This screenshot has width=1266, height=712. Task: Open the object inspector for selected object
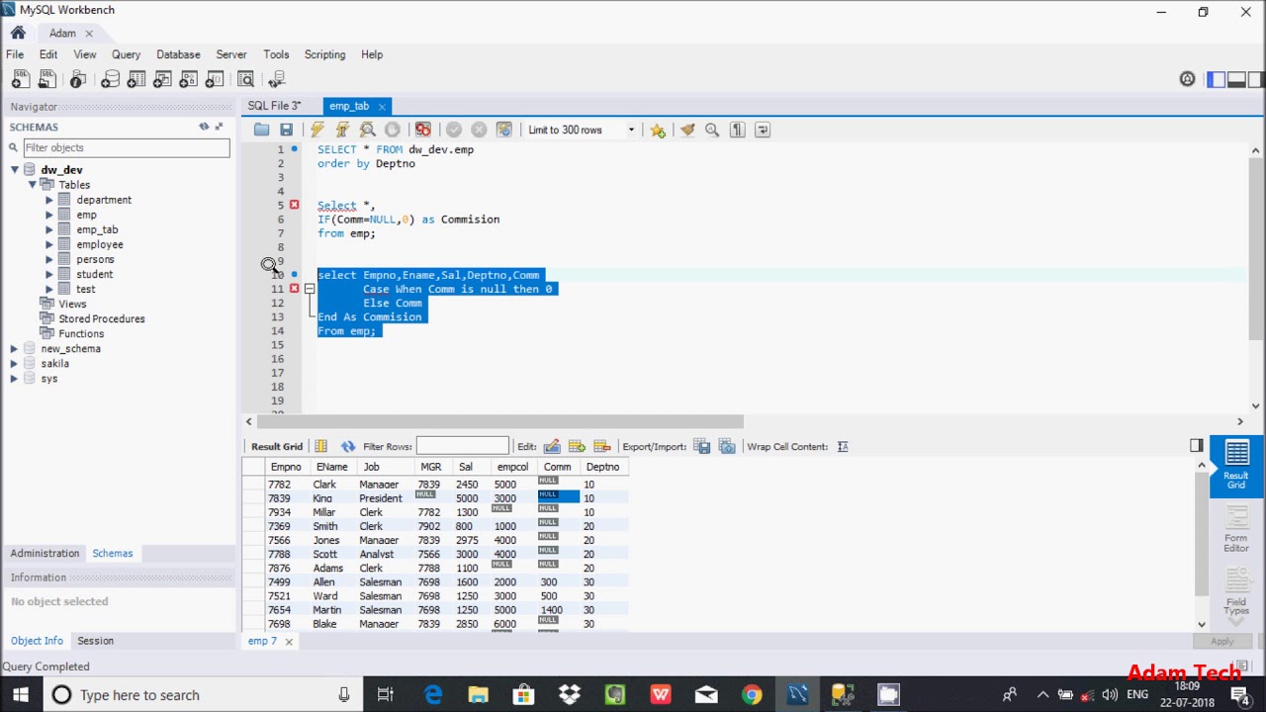(78, 79)
